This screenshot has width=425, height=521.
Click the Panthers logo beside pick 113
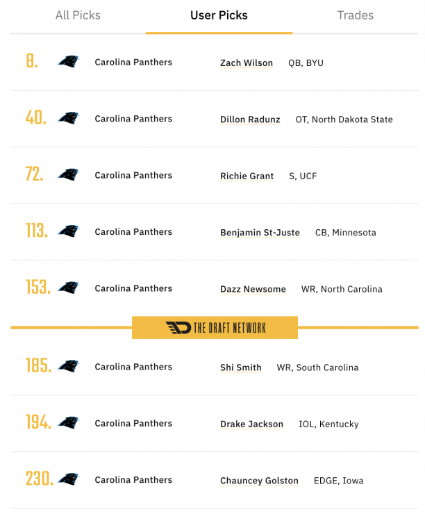coord(68,231)
